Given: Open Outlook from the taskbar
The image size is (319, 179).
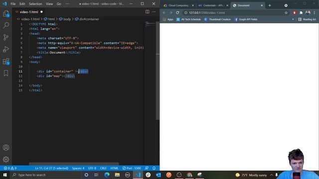Looking at the screenshot, I should coord(159,175).
